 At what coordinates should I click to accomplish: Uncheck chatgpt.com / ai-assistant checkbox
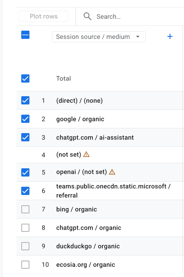(25, 137)
